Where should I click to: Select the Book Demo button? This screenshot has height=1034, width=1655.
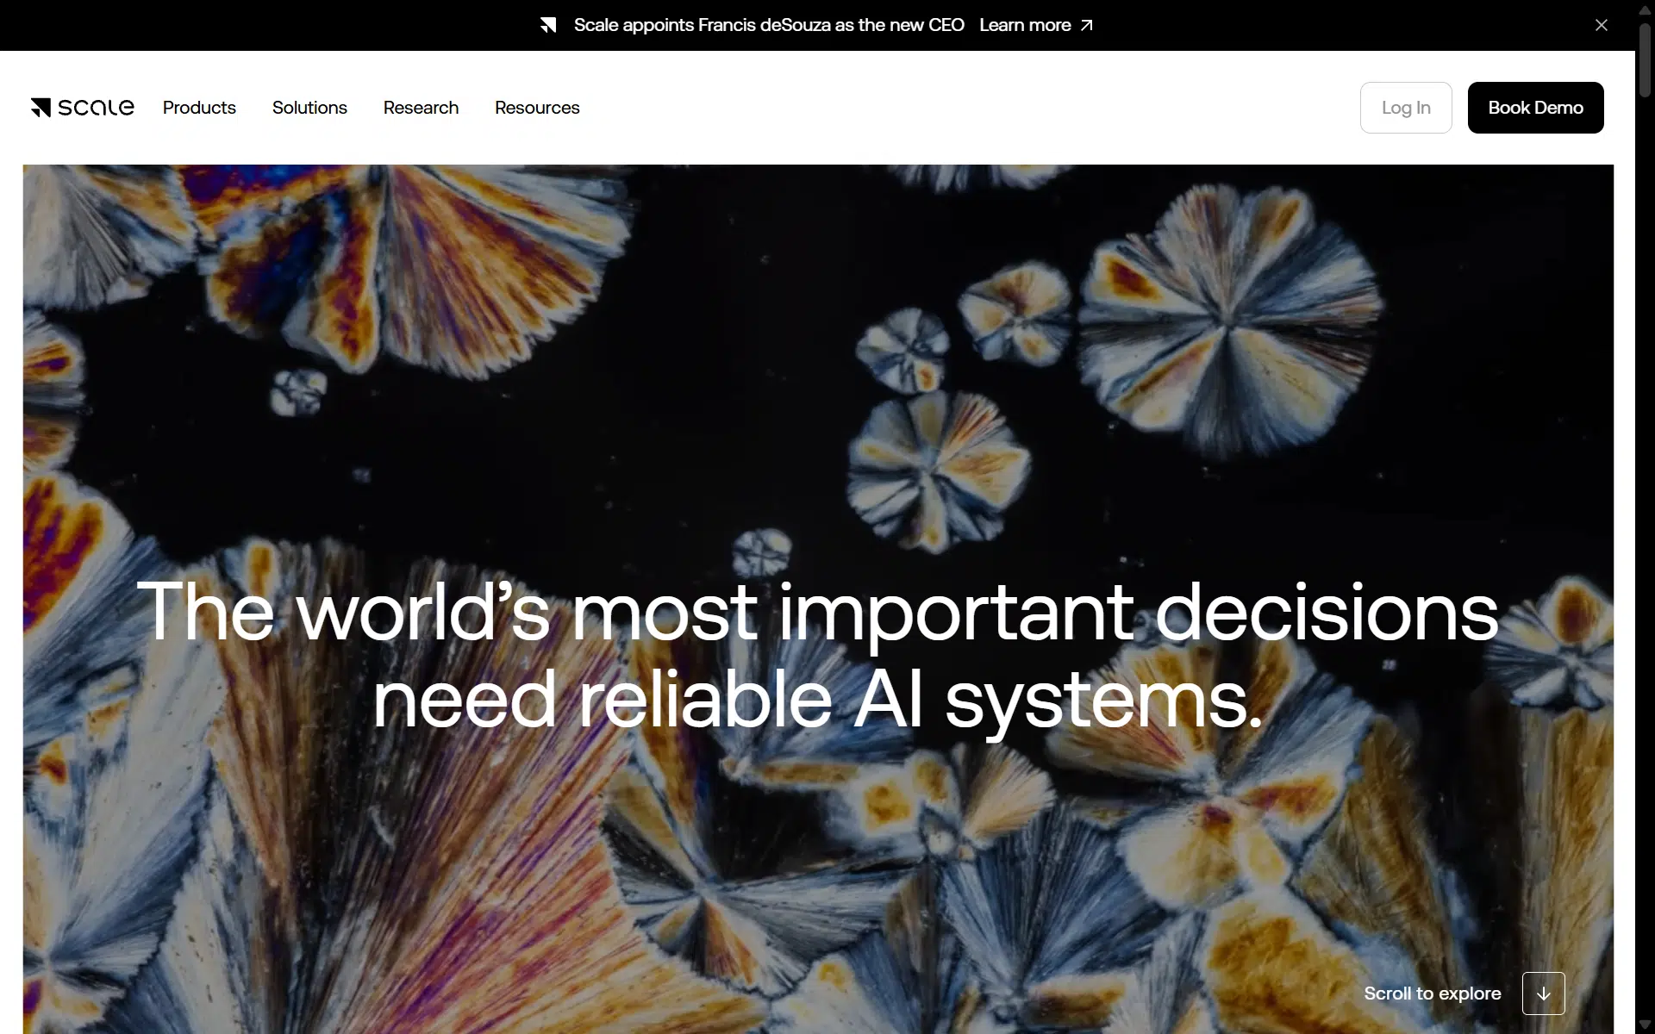click(1535, 108)
